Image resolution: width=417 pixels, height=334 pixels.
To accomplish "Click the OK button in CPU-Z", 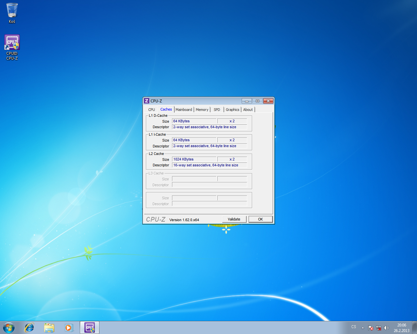I will 260,219.
